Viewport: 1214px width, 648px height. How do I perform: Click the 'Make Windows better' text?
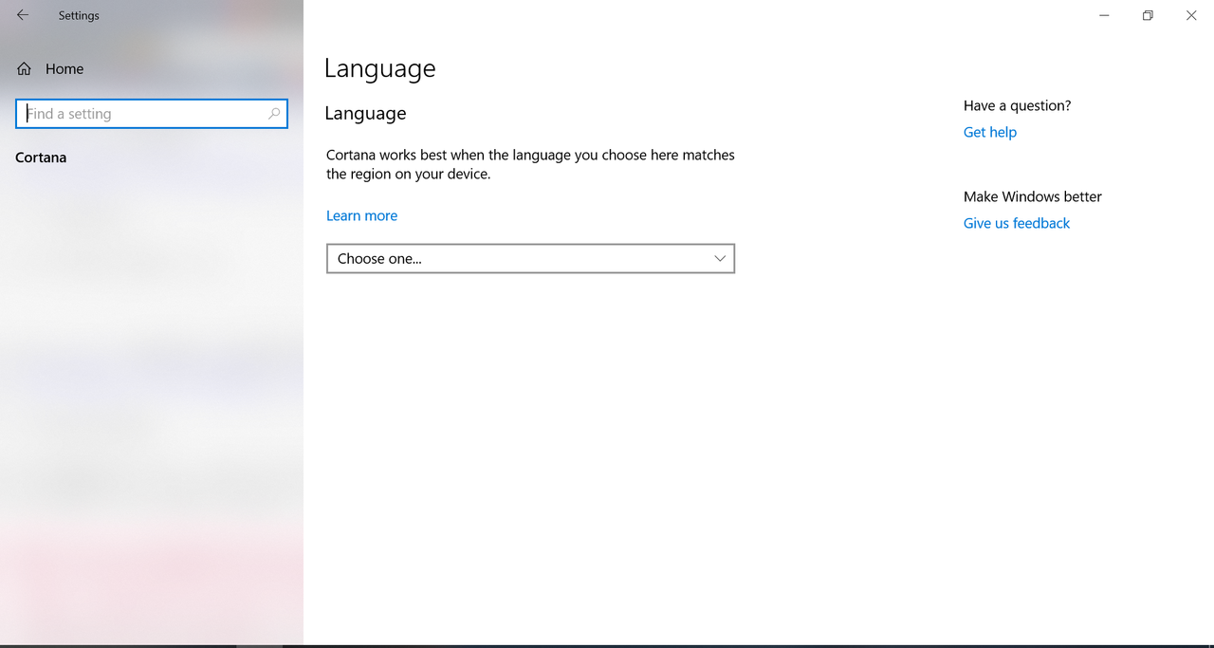coord(1032,196)
